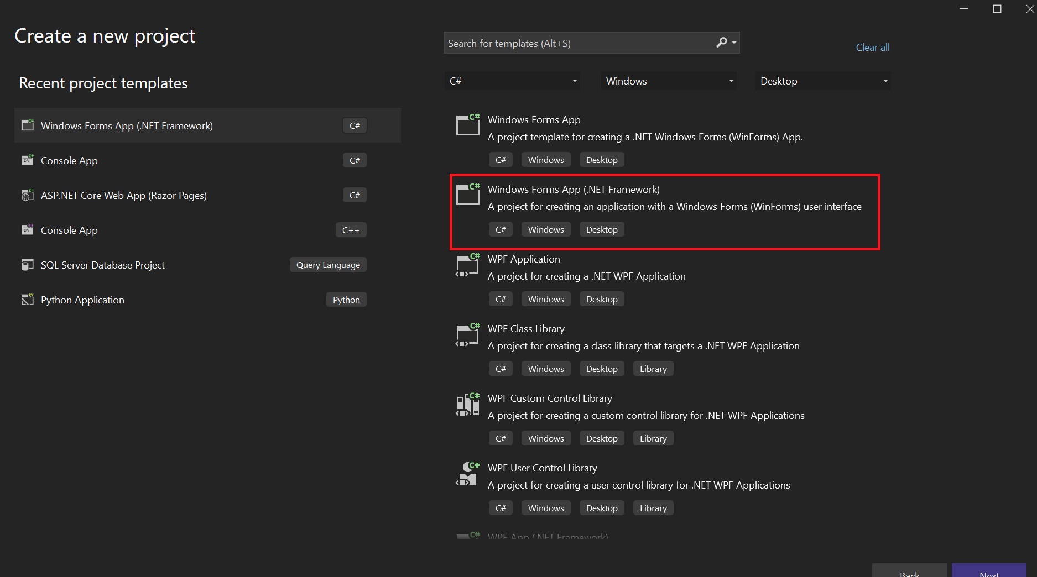The image size is (1037, 577).
Task: Select the WPF Class Library template title
Action: coord(526,328)
